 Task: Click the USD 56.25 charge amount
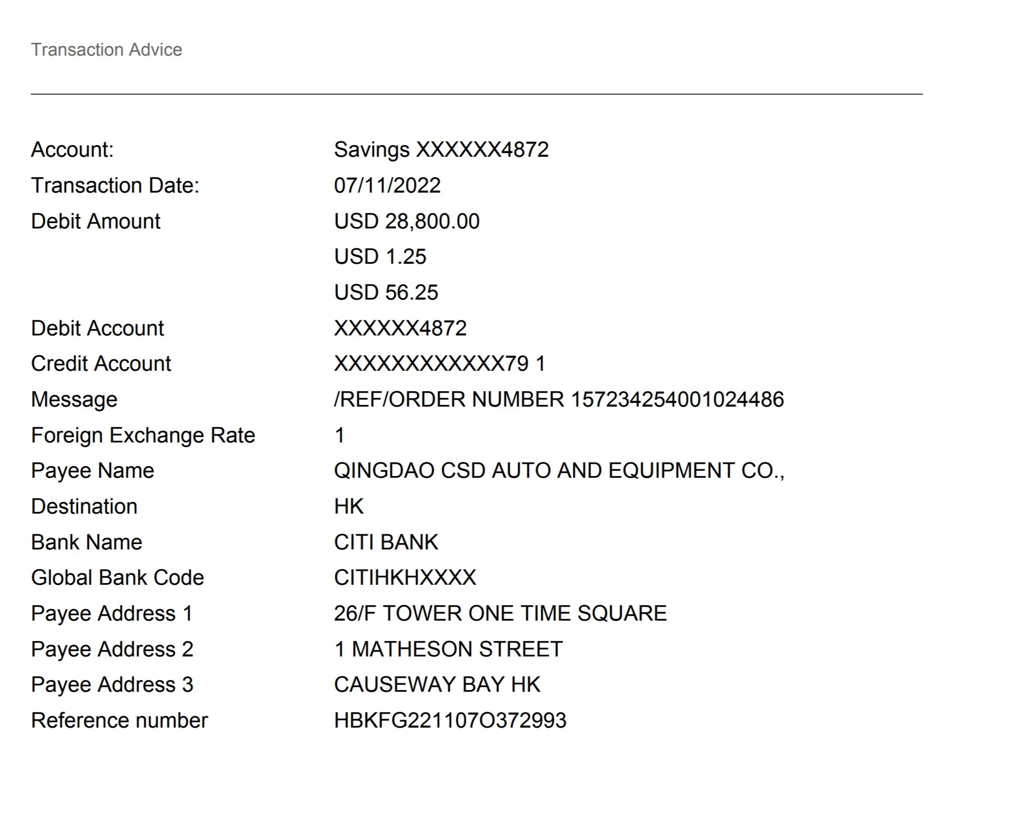click(x=386, y=293)
